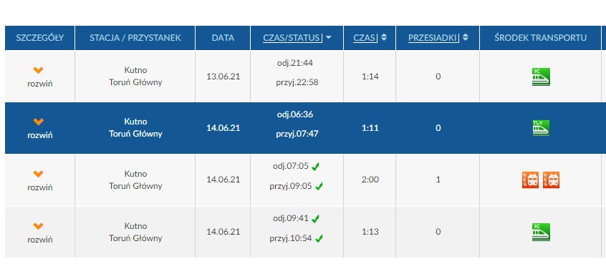Sort by CZAS duration column header

pyautogui.click(x=365, y=37)
